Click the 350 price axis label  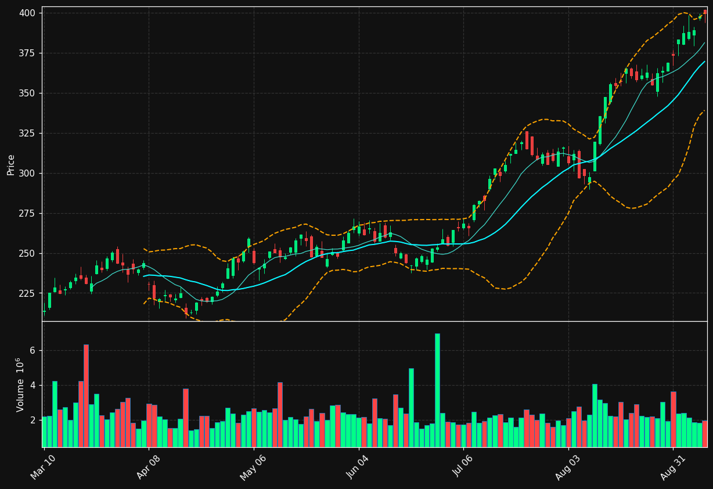point(27,94)
